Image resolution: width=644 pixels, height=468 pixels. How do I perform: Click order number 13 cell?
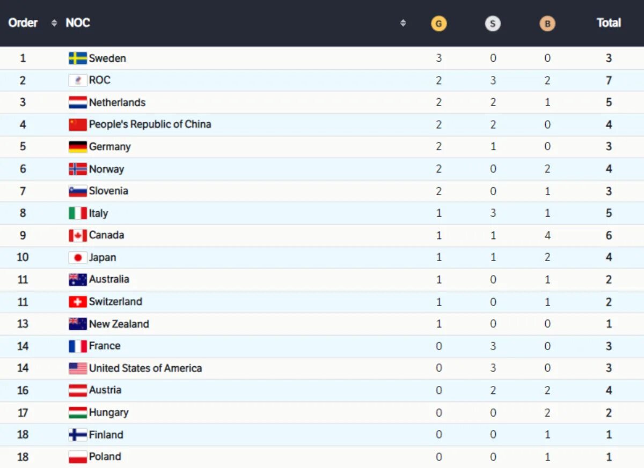(23, 324)
